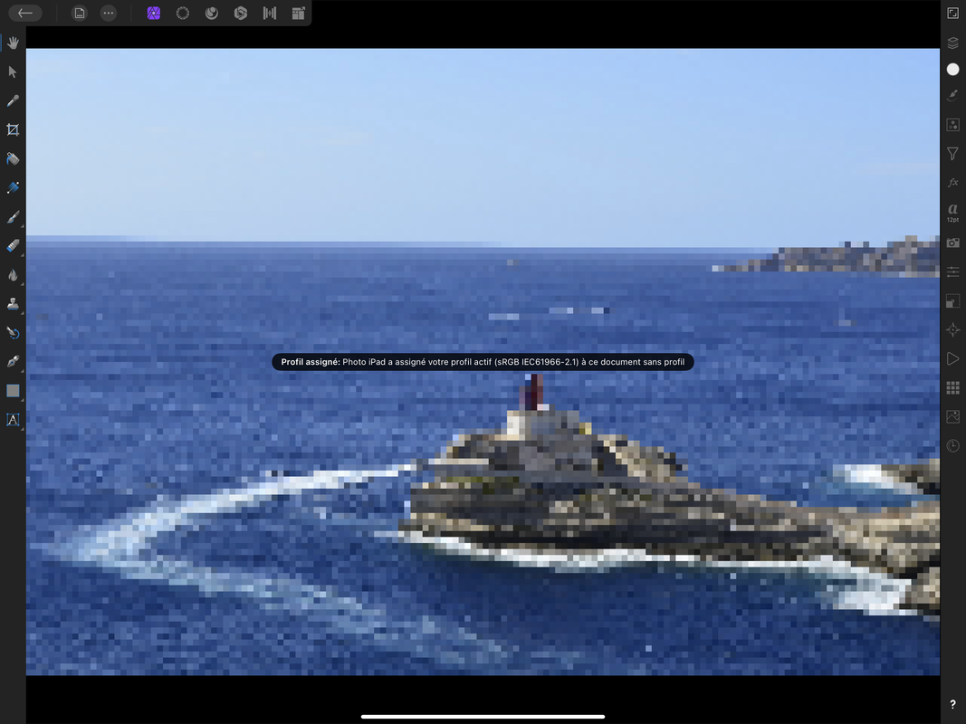
Task: Select the Clone Stamp tool
Action: 13,303
